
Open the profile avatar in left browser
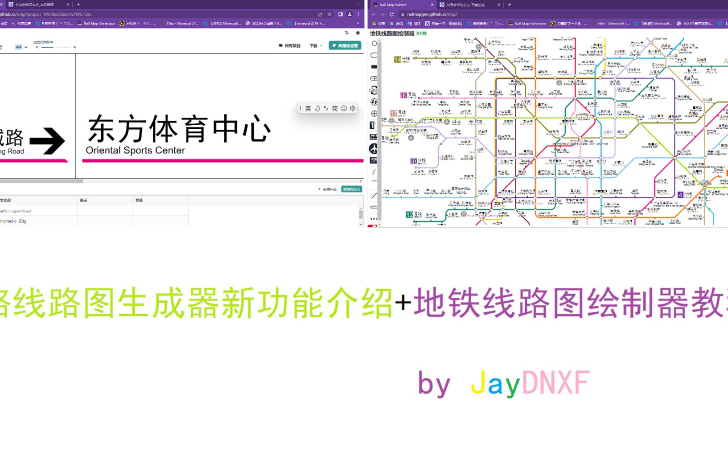[x=350, y=14]
